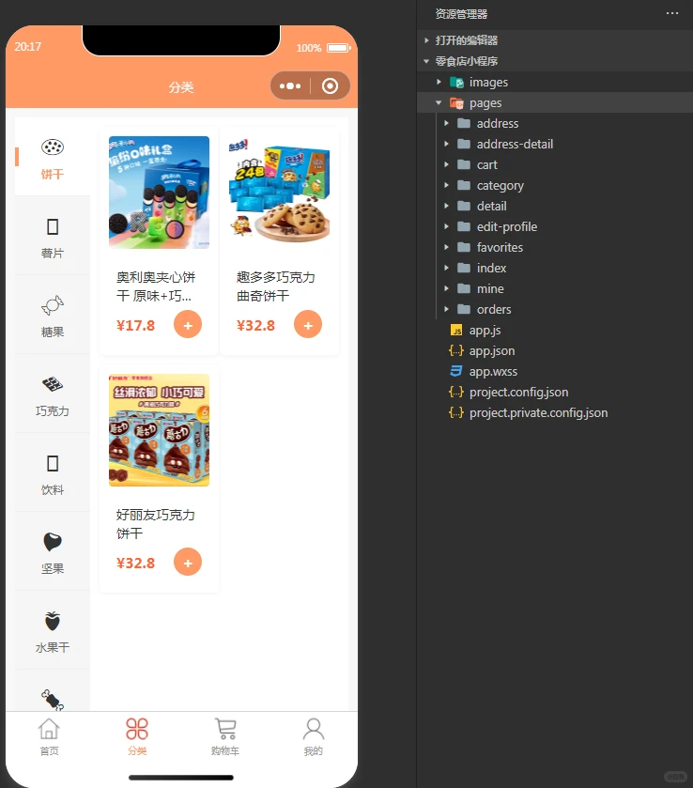Click the app.wxss stylesheet file icon
Screen dimensions: 693x788
point(456,371)
